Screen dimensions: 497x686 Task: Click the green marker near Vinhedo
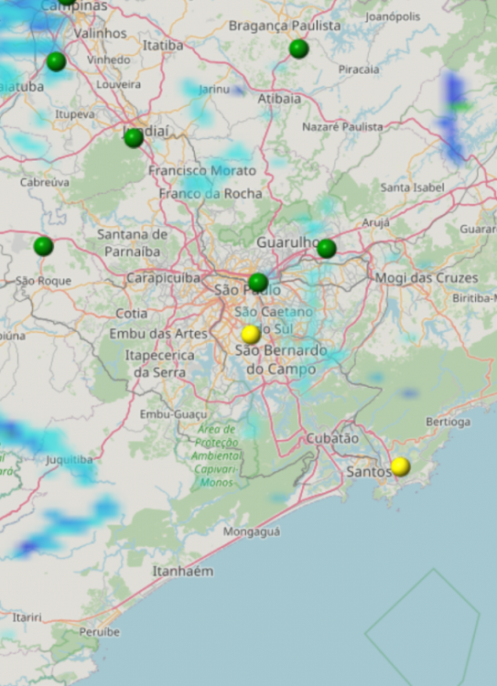[x=57, y=61]
